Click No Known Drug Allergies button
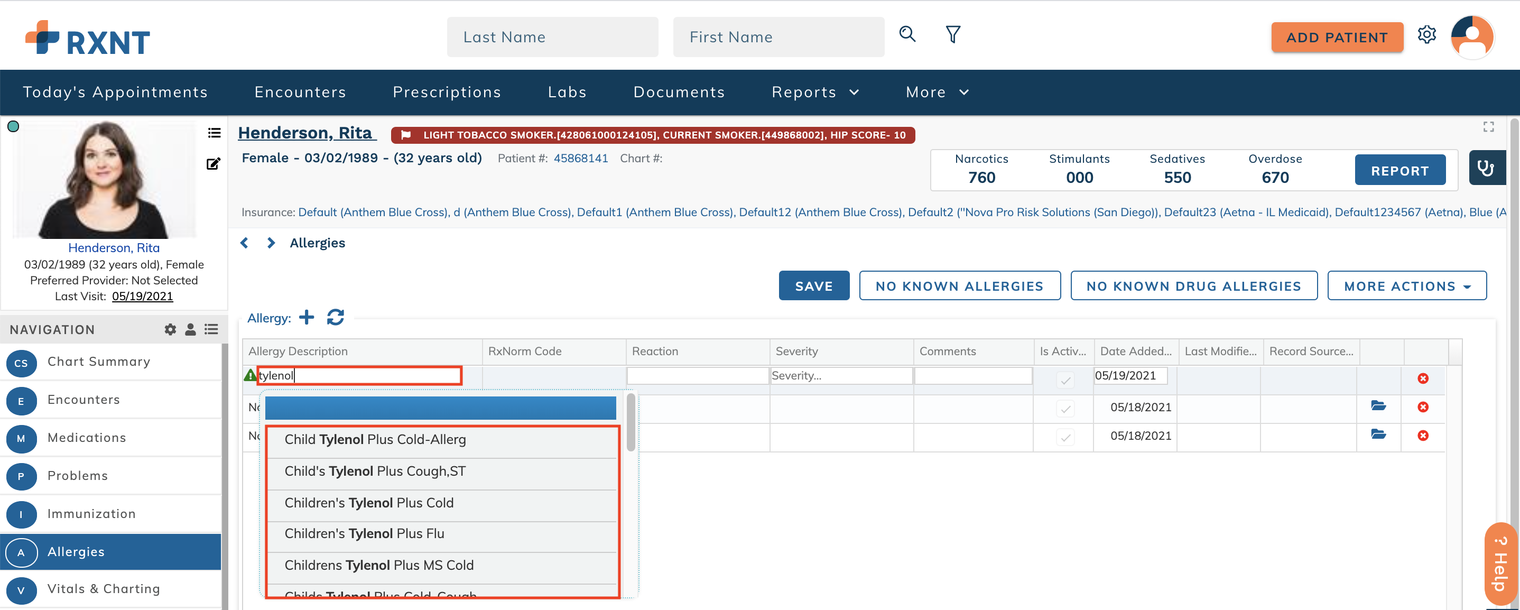The image size is (1520, 610). 1194,286
